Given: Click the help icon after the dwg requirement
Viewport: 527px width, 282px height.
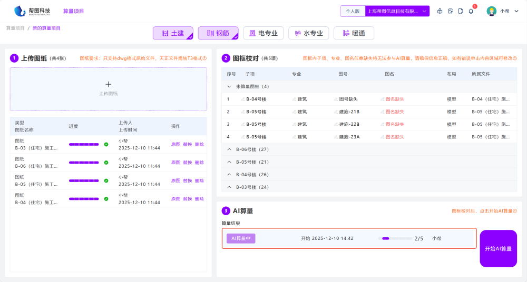Looking at the screenshot, I should (204, 58).
